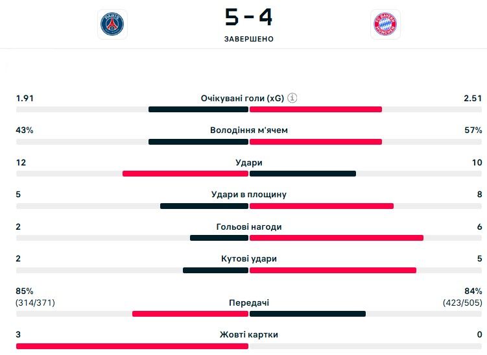This screenshot has height=355, width=487.
Task: Select the Володіння м'ячем stat label
Action: coord(249,130)
